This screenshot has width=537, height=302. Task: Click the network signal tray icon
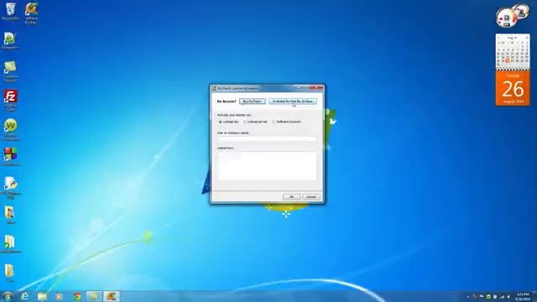pyautogui.click(x=502, y=297)
